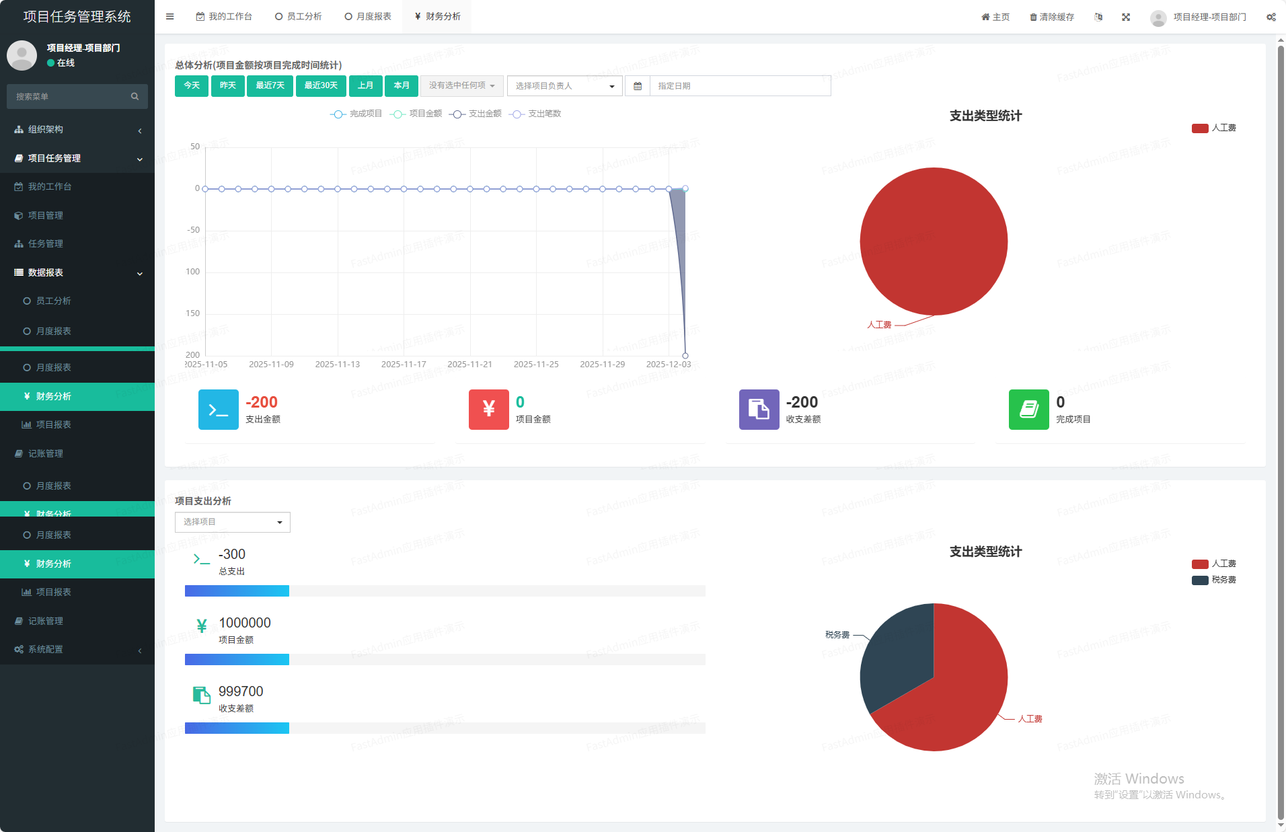
Task: Click the calendar icon beside date field
Action: click(x=638, y=86)
